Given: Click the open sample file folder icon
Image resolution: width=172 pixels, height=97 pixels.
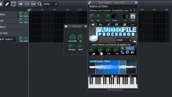Looking at the screenshot, I should pos(134,41).
